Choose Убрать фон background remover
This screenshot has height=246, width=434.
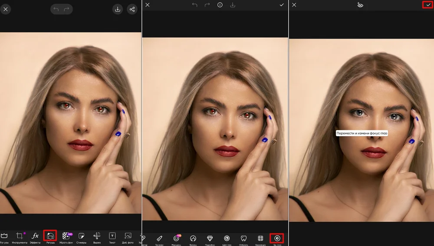(66, 238)
